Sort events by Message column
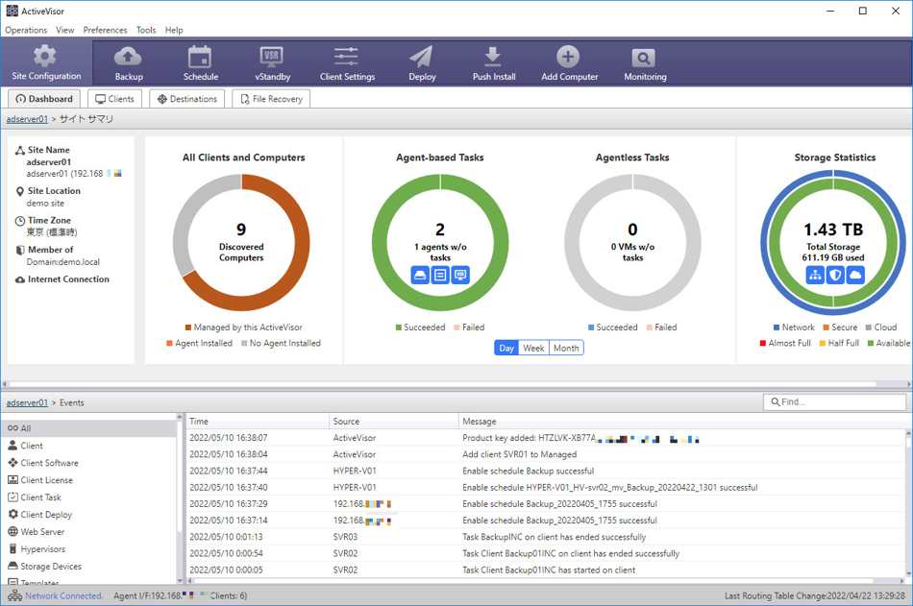This screenshot has width=913, height=606. click(x=682, y=421)
